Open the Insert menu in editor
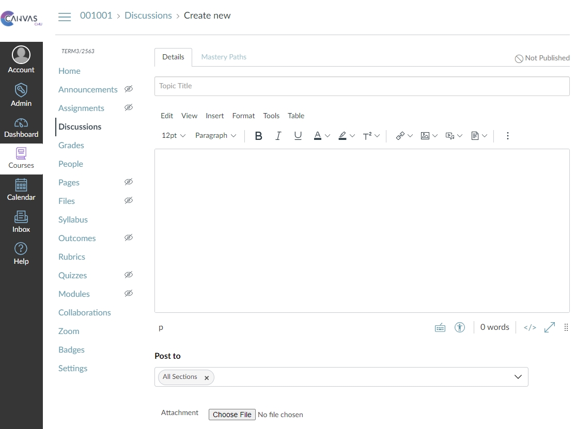The width and height of the screenshot is (576, 429). [x=214, y=116]
